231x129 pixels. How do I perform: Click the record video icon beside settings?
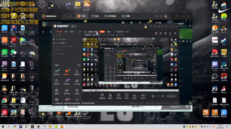coord(153,96)
